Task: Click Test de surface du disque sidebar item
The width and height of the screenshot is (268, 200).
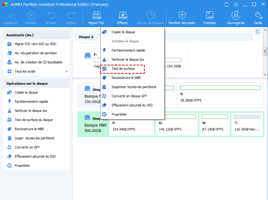Action: click(37, 120)
